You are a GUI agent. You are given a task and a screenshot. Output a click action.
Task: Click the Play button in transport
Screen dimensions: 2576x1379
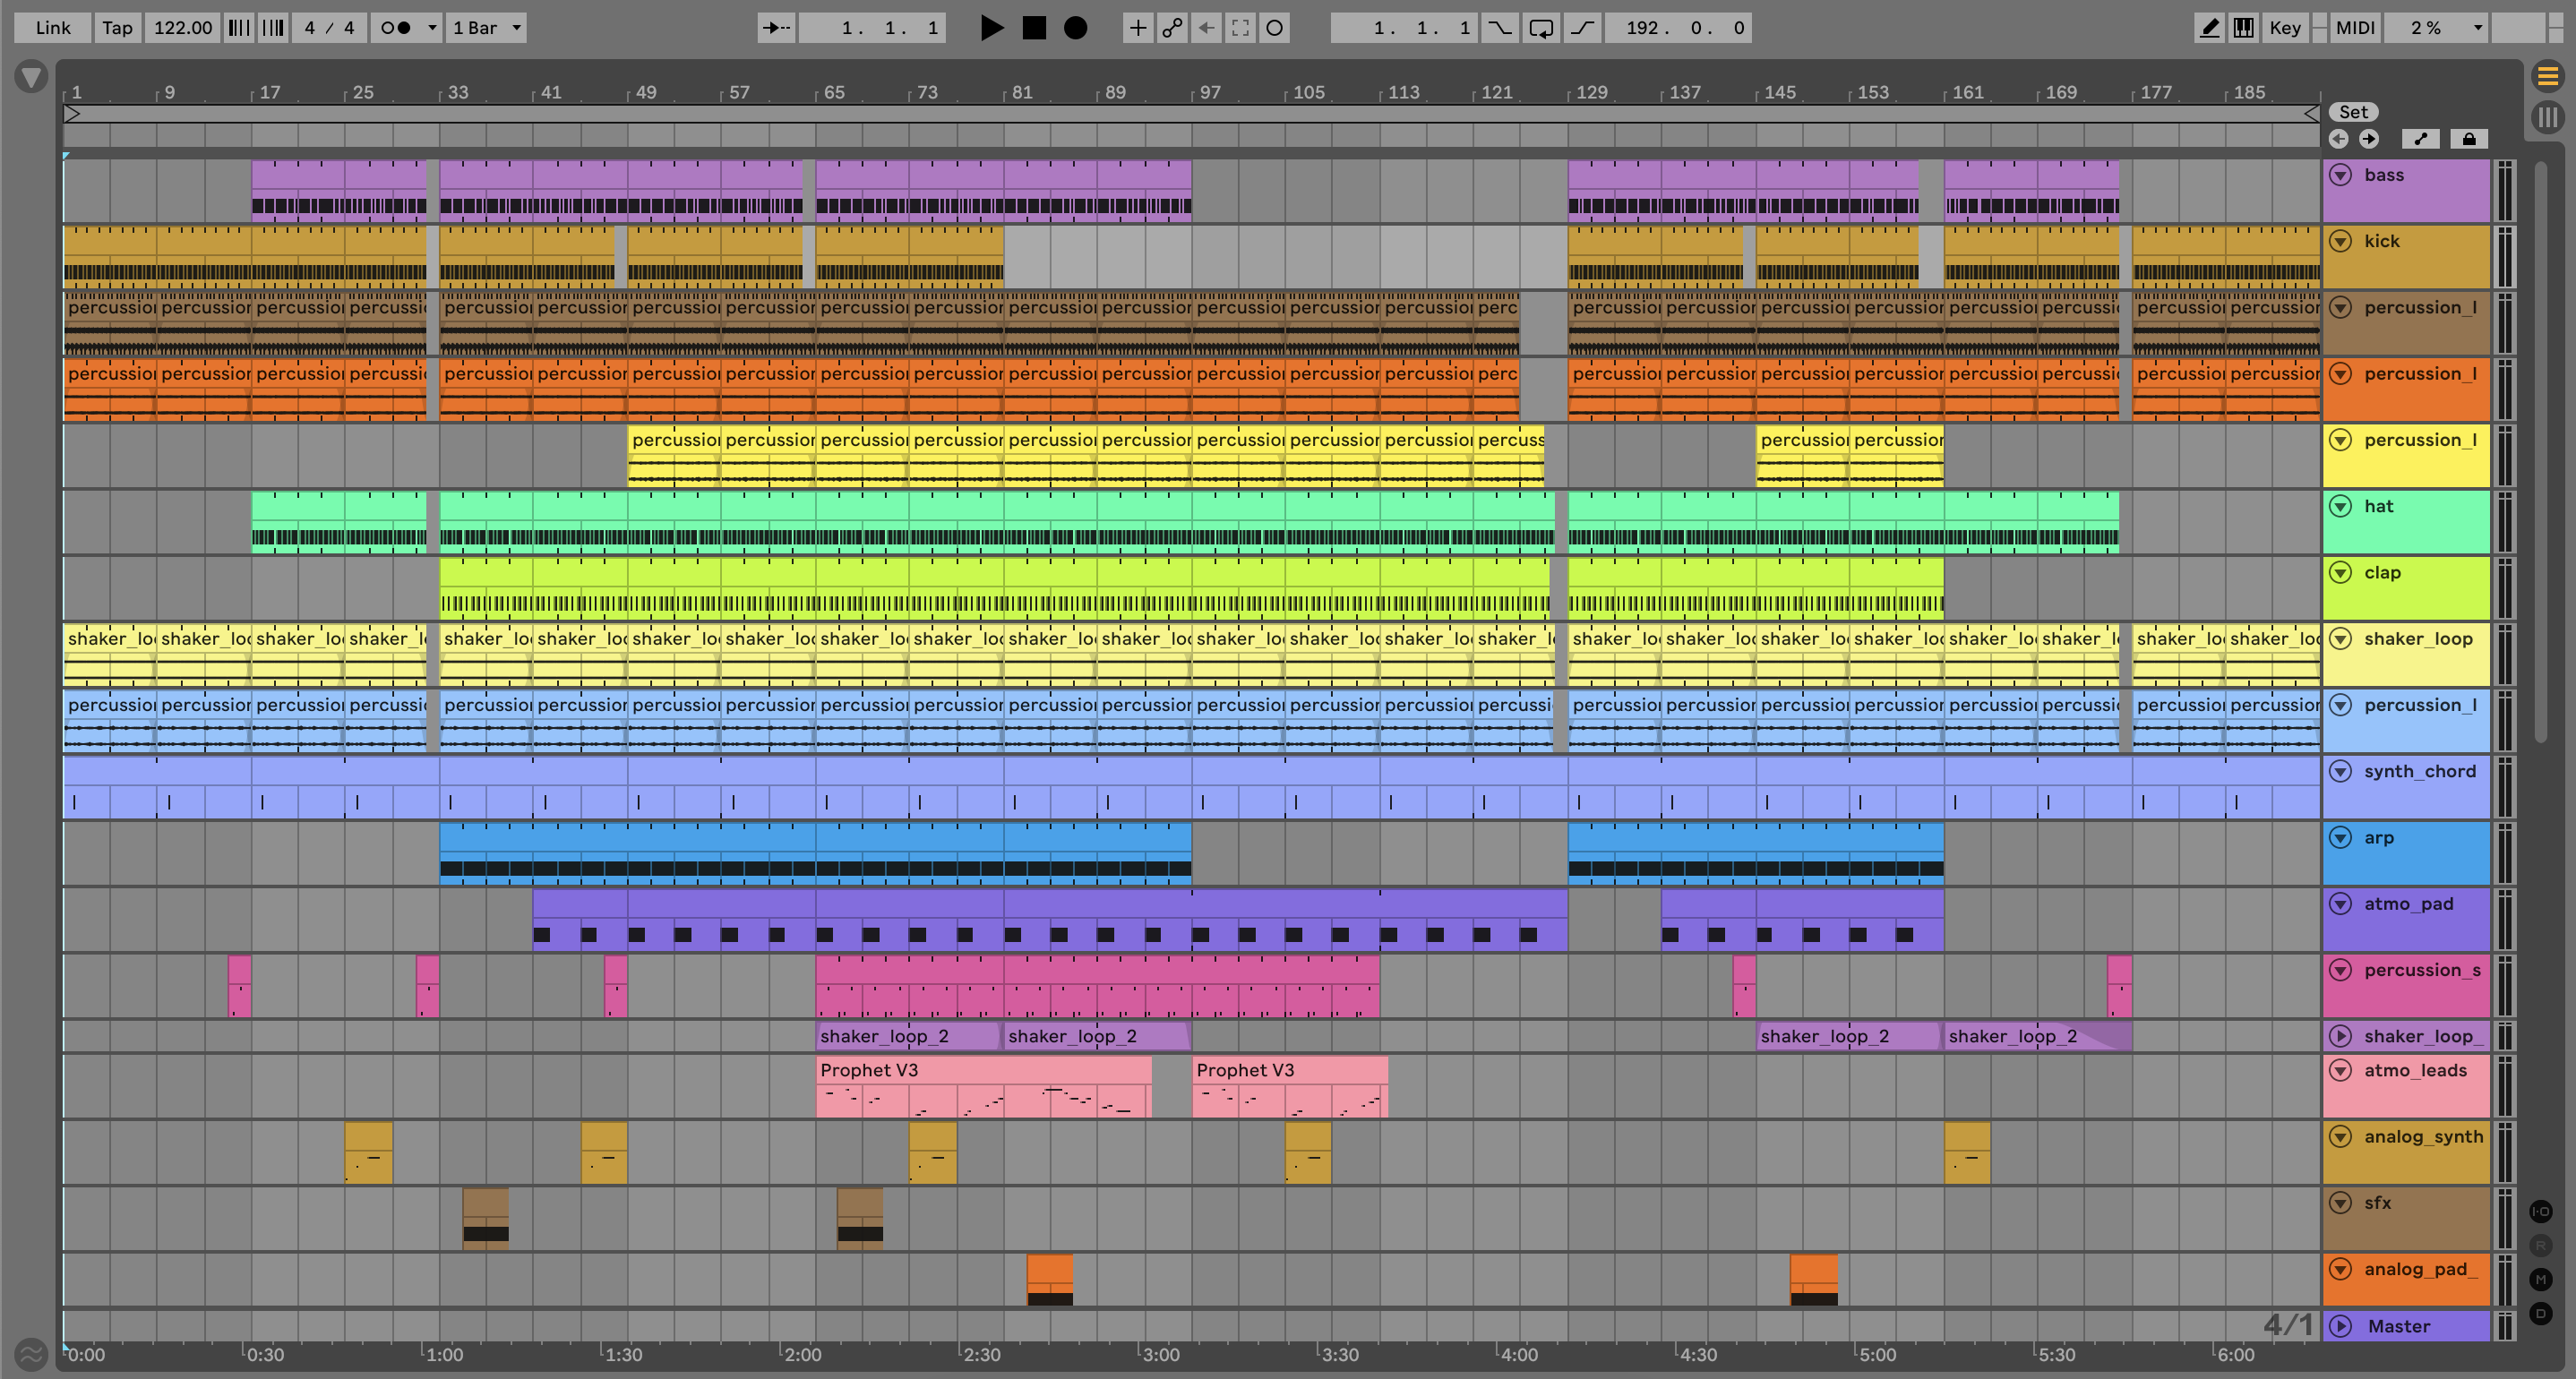coord(991,28)
